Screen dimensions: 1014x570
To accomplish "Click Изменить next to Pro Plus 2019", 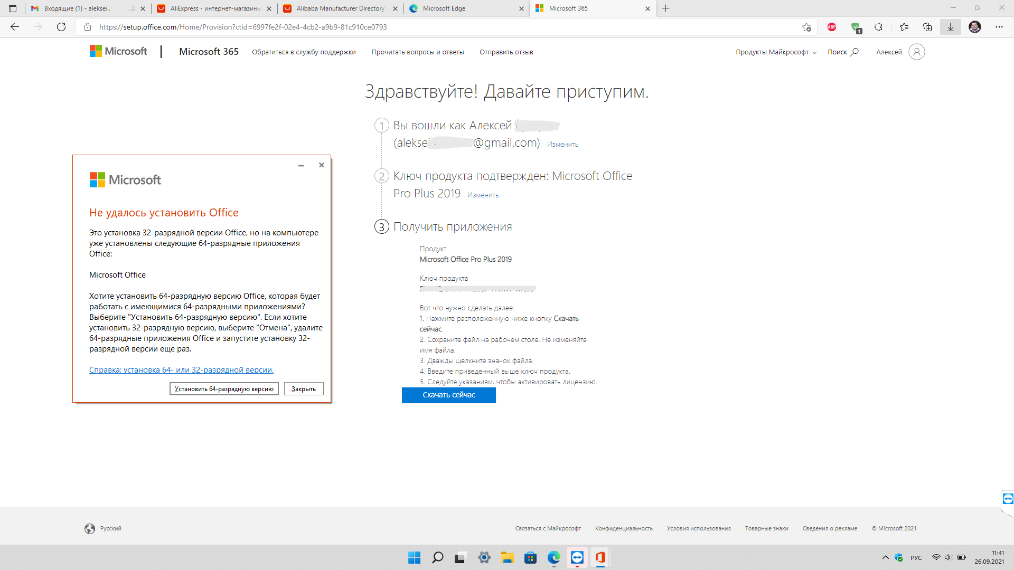I will [483, 195].
